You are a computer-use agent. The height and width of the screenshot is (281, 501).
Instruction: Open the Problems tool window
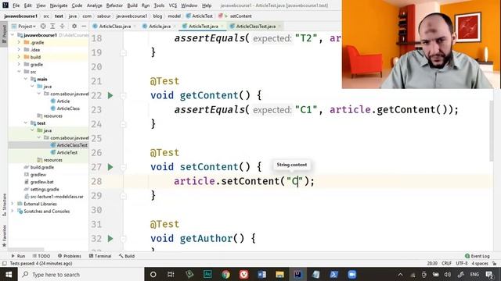click(70, 256)
